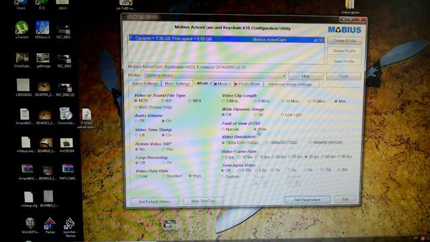Screen dimensions: 430x242
Task: Click the Save Profile button
Action: click(344, 61)
